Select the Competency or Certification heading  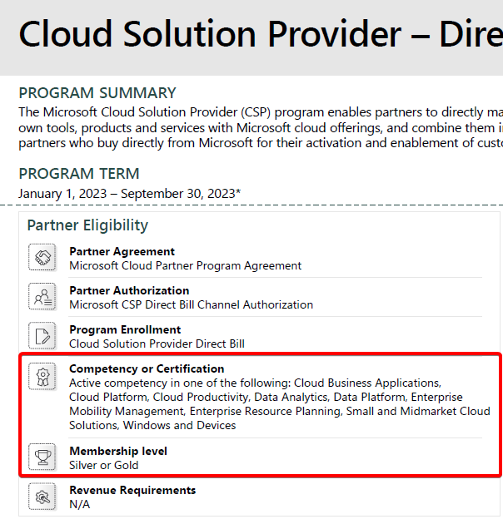[147, 368]
